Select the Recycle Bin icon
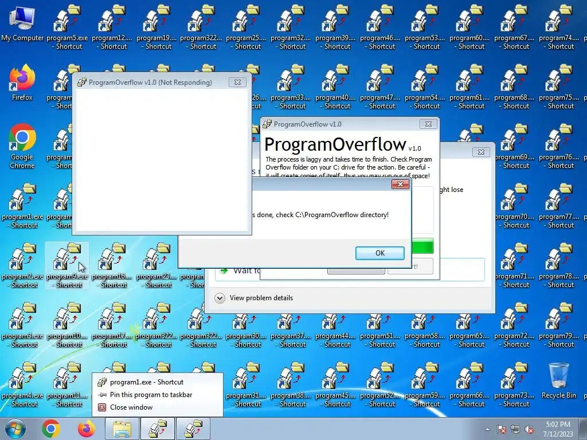This screenshot has height=440, width=587. coord(559,380)
